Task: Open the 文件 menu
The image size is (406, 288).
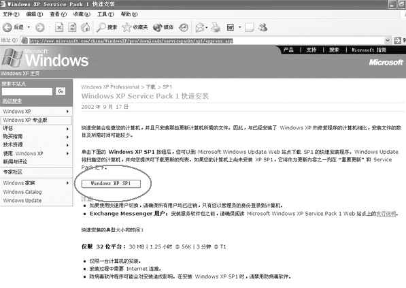Action: pyautogui.click(x=11, y=14)
